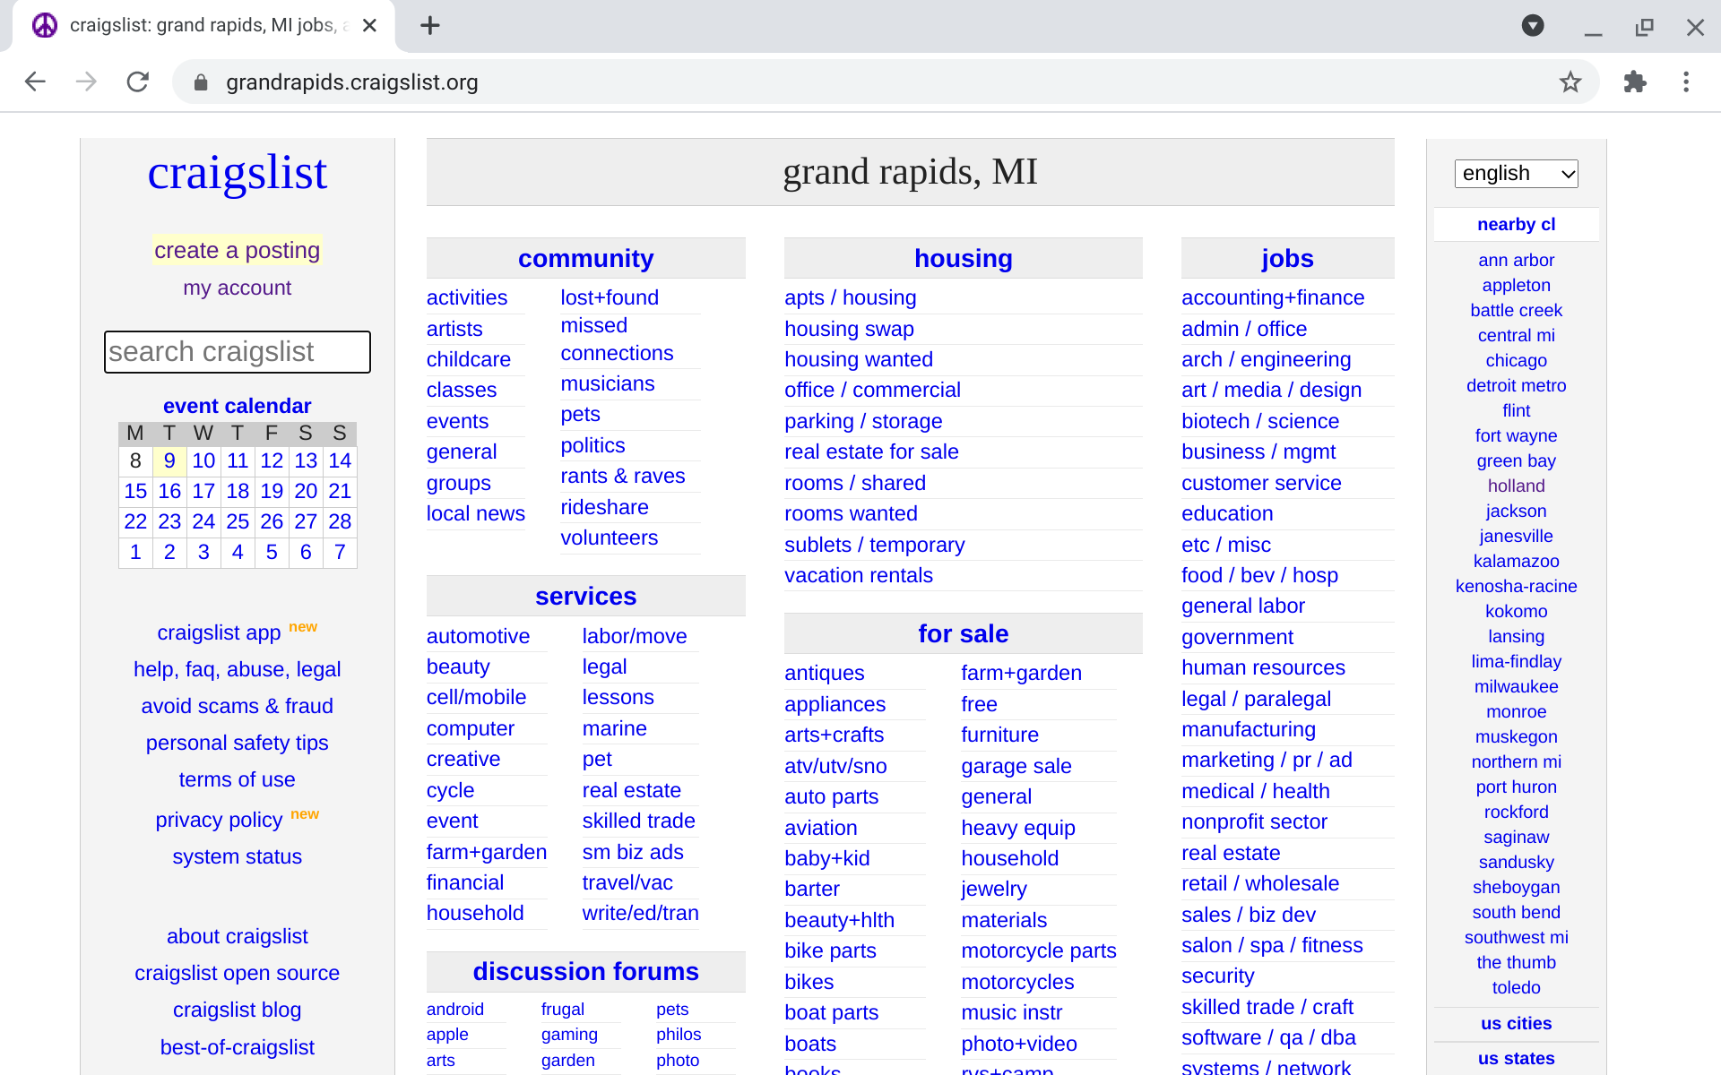Open detroit metro craigslist
Viewport: 1721px width, 1075px height.
tap(1516, 385)
